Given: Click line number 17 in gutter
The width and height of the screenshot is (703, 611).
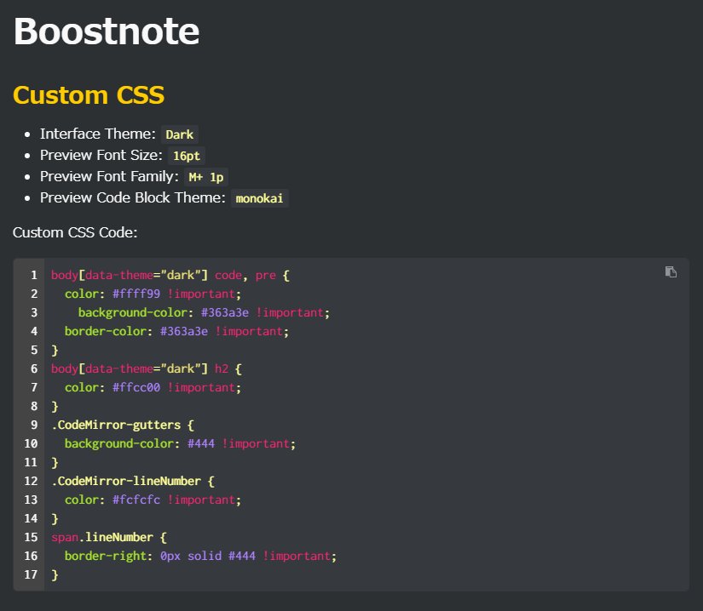Looking at the screenshot, I should pyautogui.click(x=31, y=574).
